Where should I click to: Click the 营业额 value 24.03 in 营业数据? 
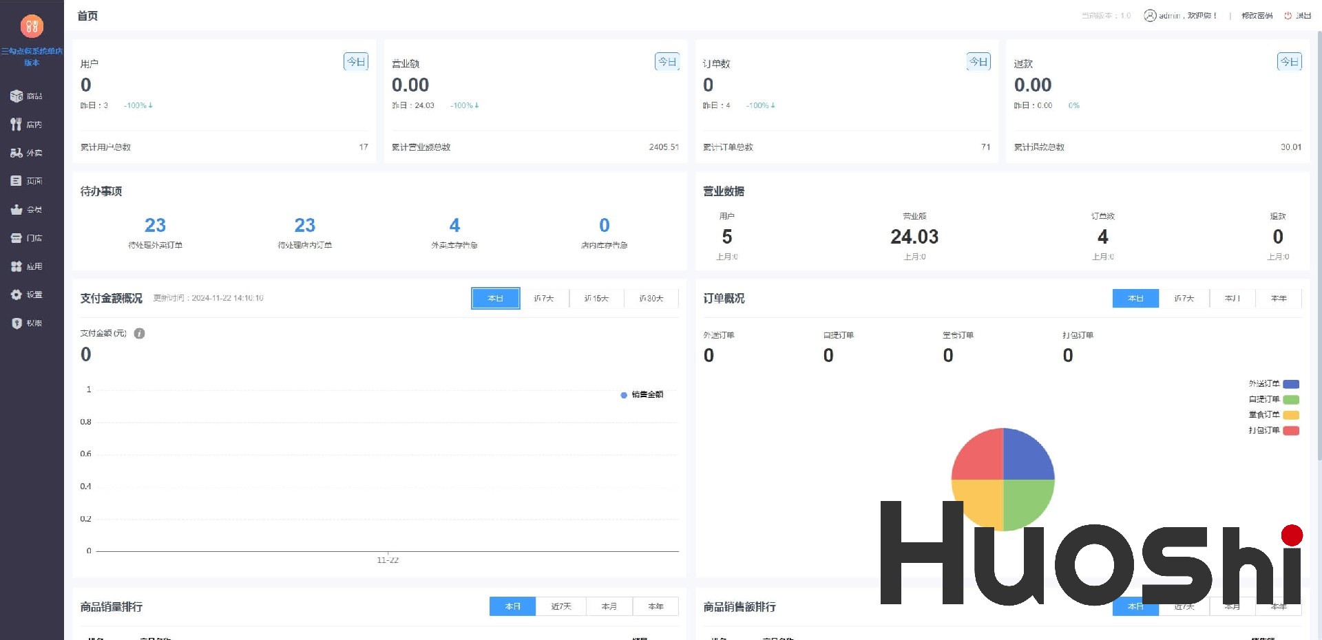coord(914,237)
